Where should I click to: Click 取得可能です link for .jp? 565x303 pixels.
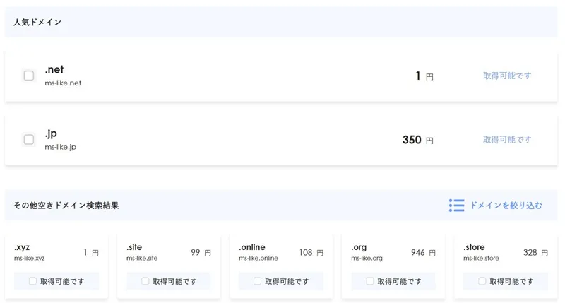[507, 140]
